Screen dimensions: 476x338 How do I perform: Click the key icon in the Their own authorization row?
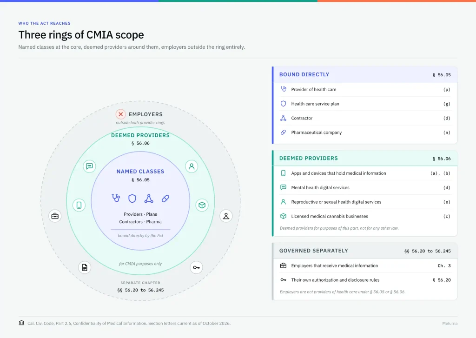tap(283, 280)
